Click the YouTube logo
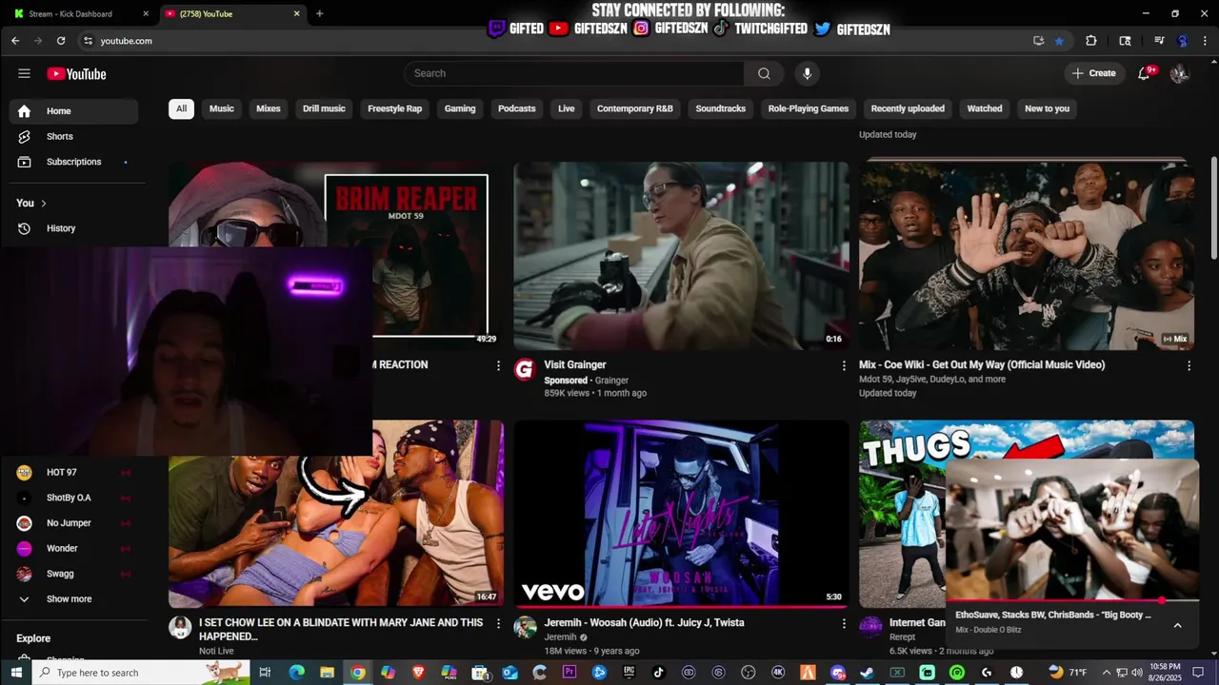Image resolution: width=1219 pixels, height=685 pixels. [76, 73]
